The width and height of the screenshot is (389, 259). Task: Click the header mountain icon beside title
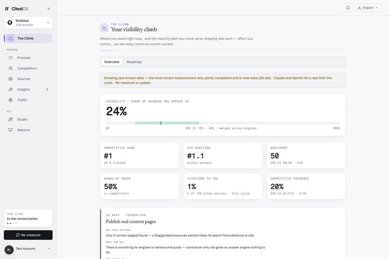click(x=104, y=28)
